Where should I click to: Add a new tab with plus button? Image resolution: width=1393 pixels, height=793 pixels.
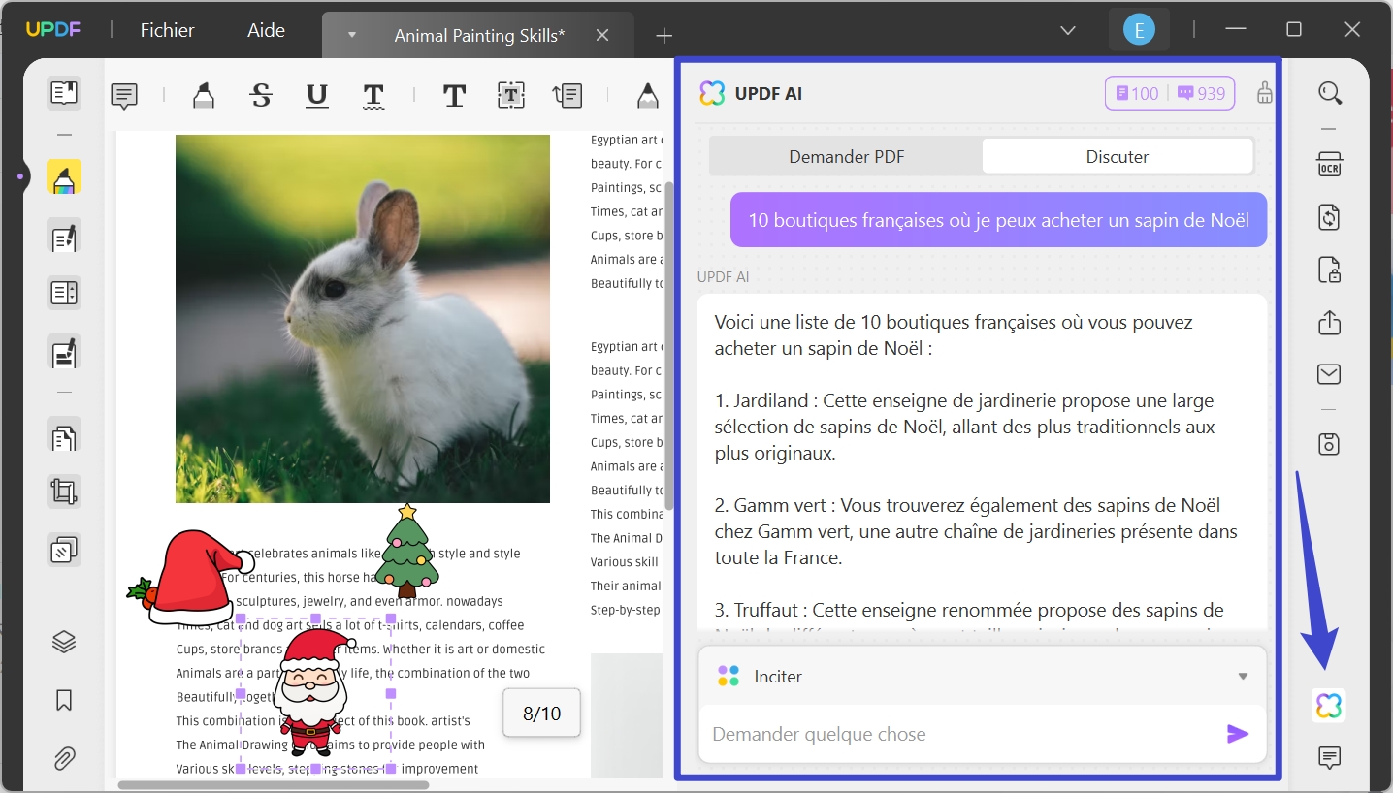[664, 36]
